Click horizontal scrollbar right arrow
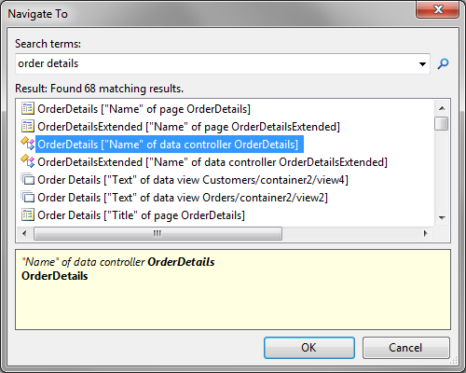The width and height of the screenshot is (466, 373). coord(426,233)
